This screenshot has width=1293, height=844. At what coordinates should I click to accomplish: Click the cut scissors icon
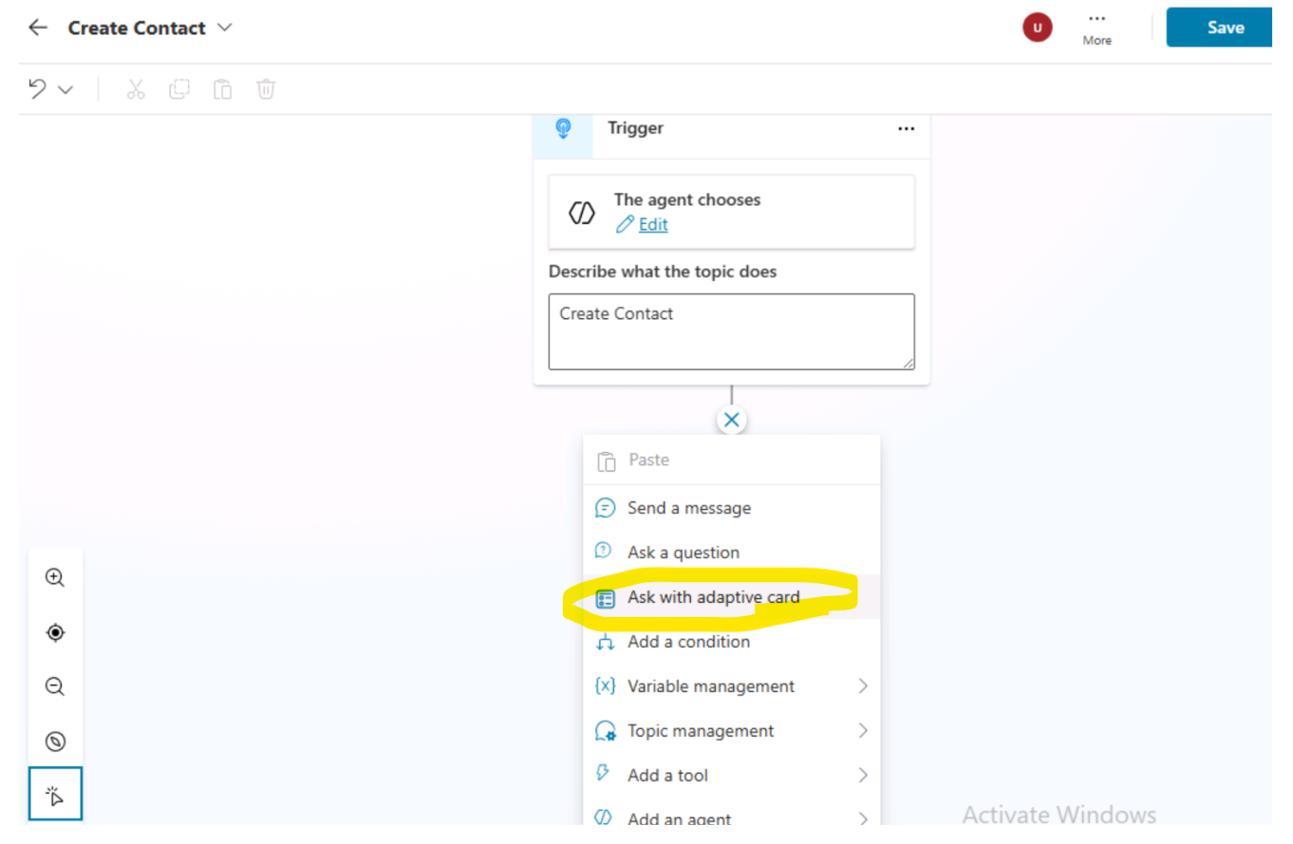click(x=135, y=89)
